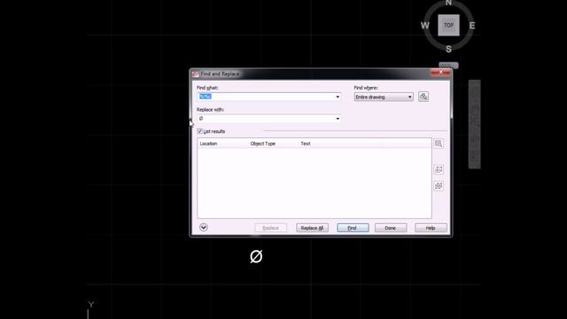The image size is (567, 319).
Task: Close the Find and Replace dialog
Action: click(x=440, y=73)
